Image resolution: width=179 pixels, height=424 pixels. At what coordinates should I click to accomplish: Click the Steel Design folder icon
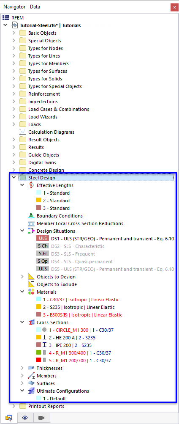click(x=23, y=178)
